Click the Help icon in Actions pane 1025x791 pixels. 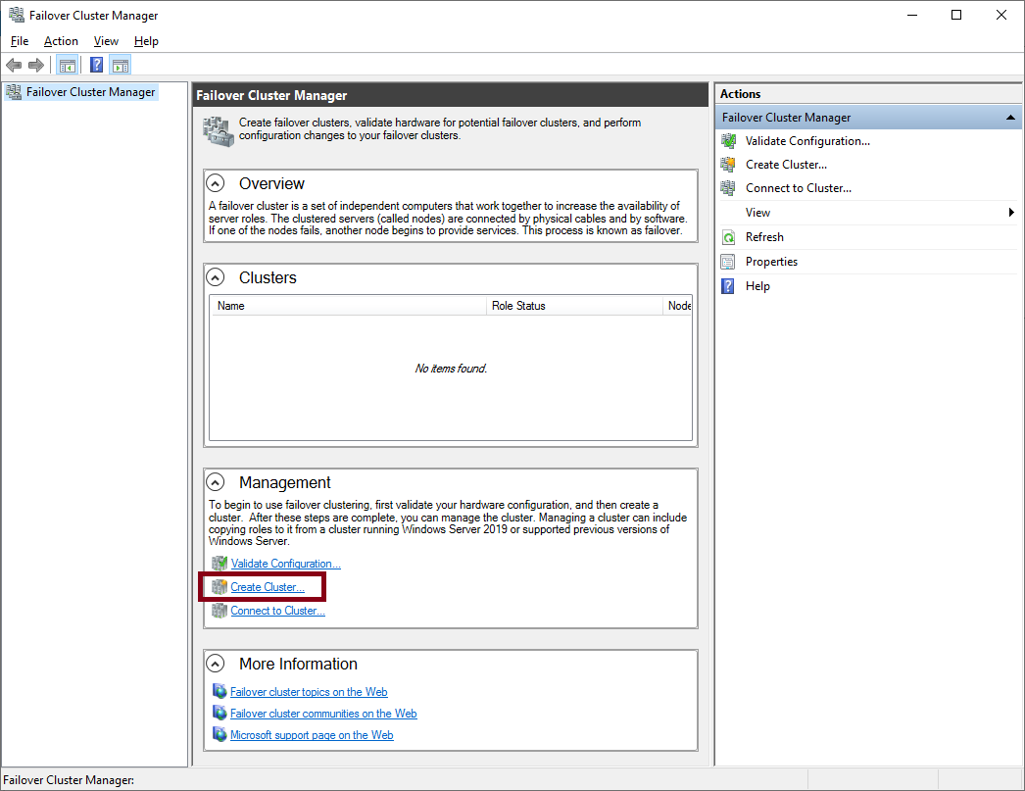[728, 286]
